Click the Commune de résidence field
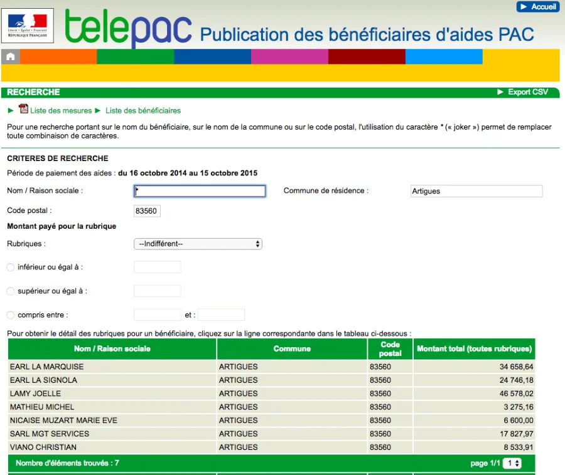 coord(476,191)
